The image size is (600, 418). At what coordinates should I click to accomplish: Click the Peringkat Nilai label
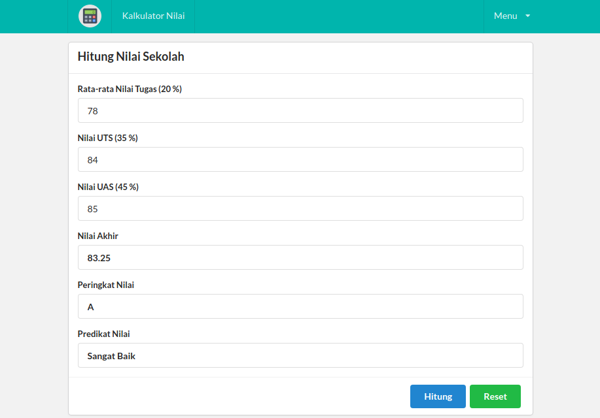(x=105, y=285)
